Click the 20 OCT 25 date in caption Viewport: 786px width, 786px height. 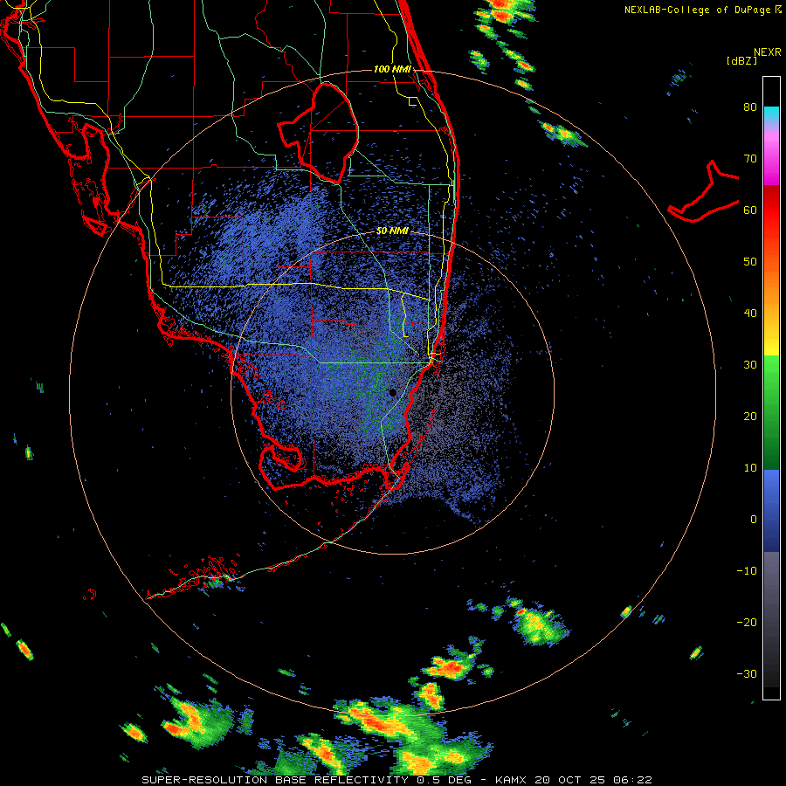573,780
